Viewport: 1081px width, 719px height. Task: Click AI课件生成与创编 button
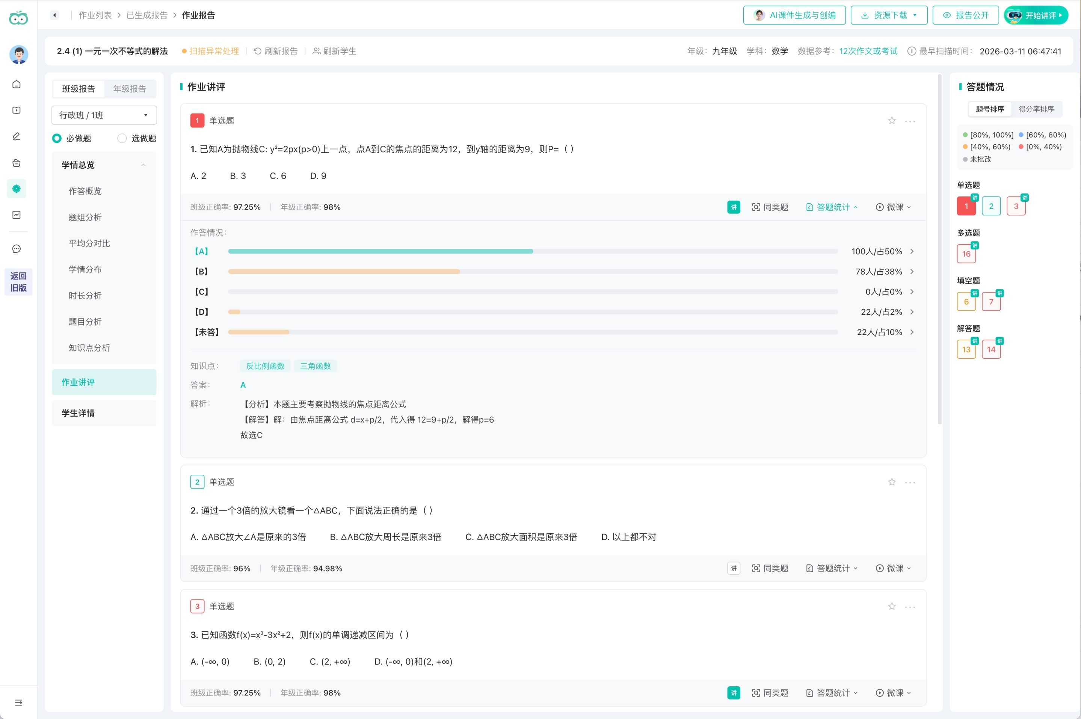(x=794, y=15)
